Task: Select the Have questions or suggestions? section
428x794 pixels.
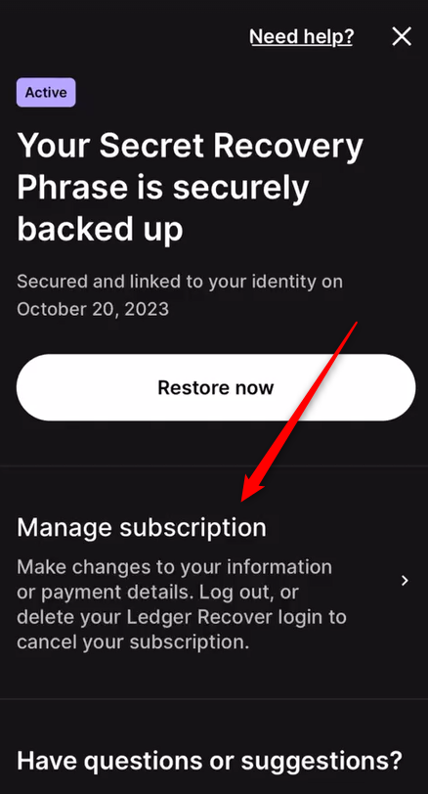Action: (x=209, y=760)
